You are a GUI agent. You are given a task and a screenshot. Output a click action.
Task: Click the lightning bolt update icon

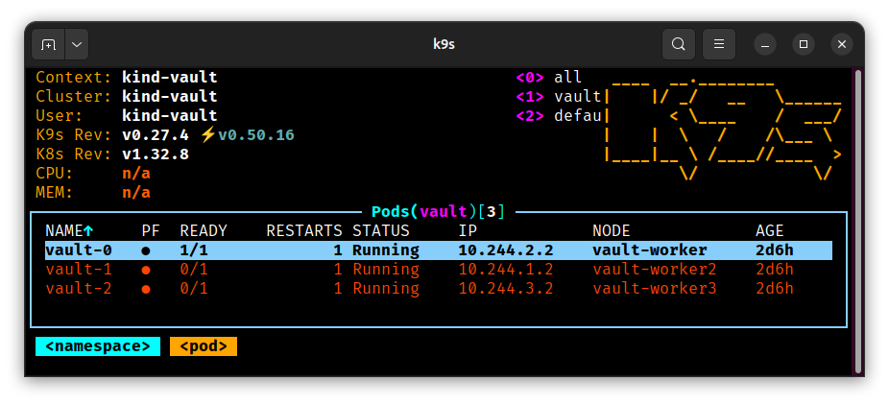pyautogui.click(x=208, y=135)
